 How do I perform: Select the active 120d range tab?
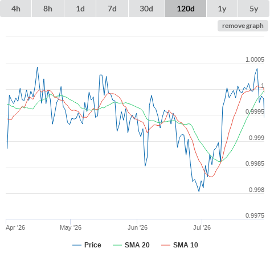tap(186, 9)
